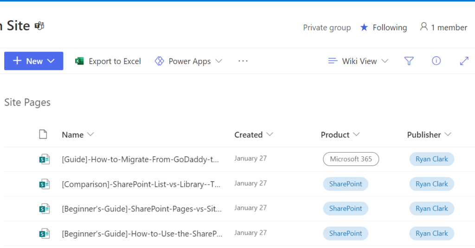Click January 27 in Pages-vs-Sit... row
475x248 pixels.
(250, 208)
